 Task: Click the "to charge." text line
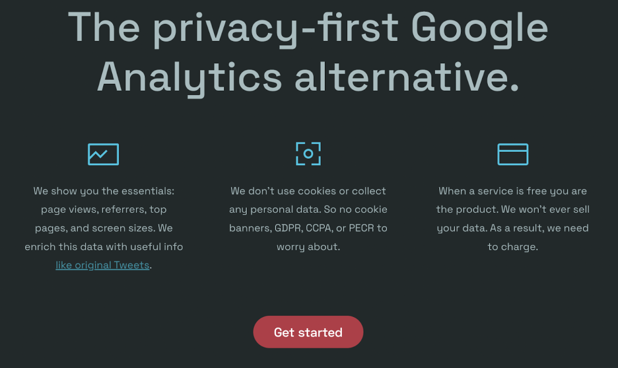[x=512, y=247]
